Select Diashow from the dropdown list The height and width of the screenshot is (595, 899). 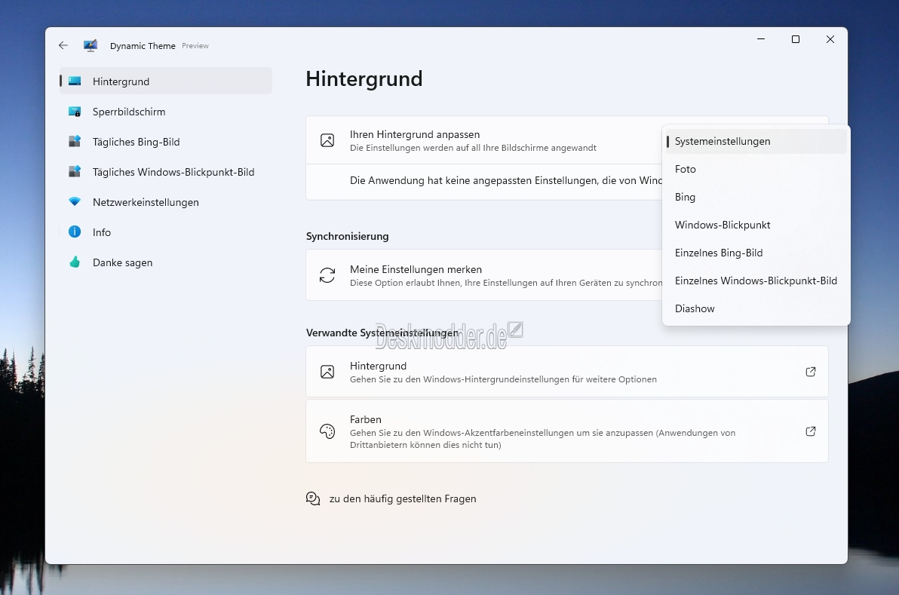click(756, 309)
